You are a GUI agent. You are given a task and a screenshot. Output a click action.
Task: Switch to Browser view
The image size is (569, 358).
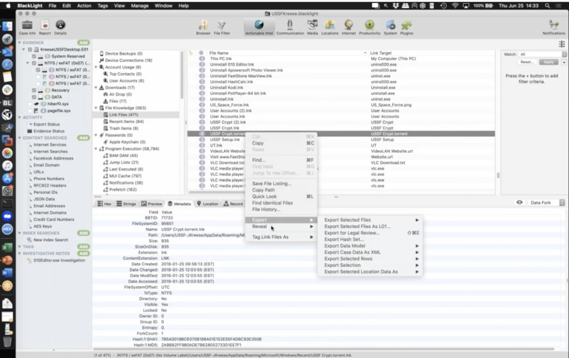point(203,28)
